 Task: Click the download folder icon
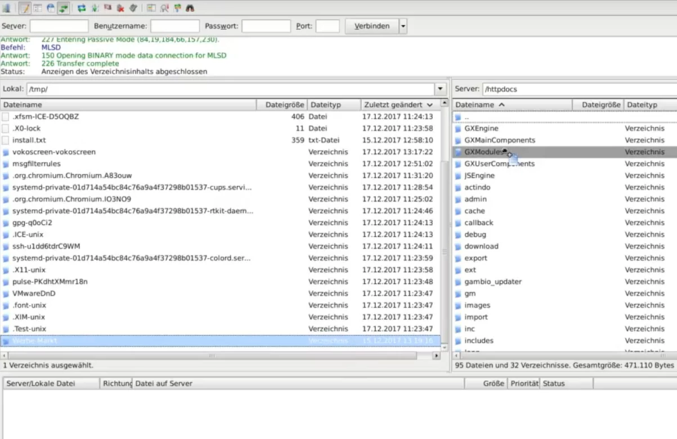[458, 247]
